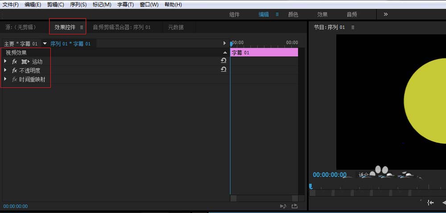
Task: Open the 剪辑(C) menu
Action: coord(55,4)
